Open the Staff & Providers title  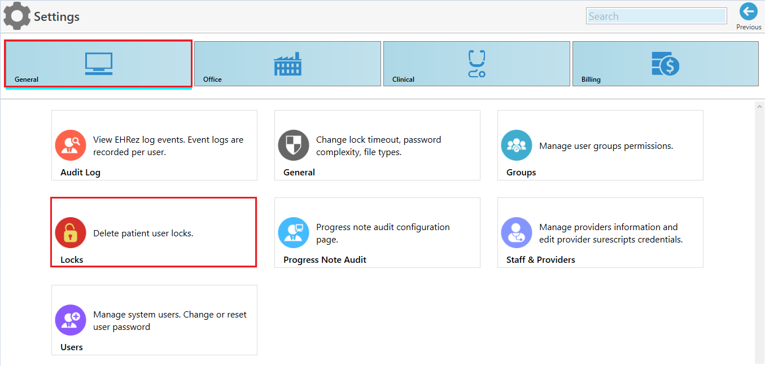click(x=541, y=260)
